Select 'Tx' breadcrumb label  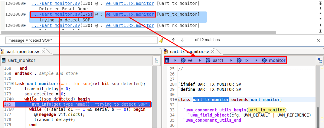pyautogui.click(x=246, y=61)
